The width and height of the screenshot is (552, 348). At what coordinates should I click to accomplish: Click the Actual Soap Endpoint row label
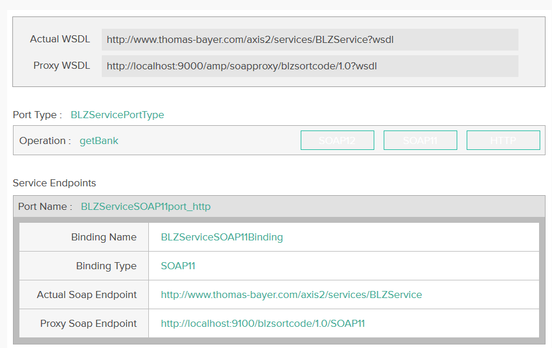pyautogui.click(x=87, y=295)
